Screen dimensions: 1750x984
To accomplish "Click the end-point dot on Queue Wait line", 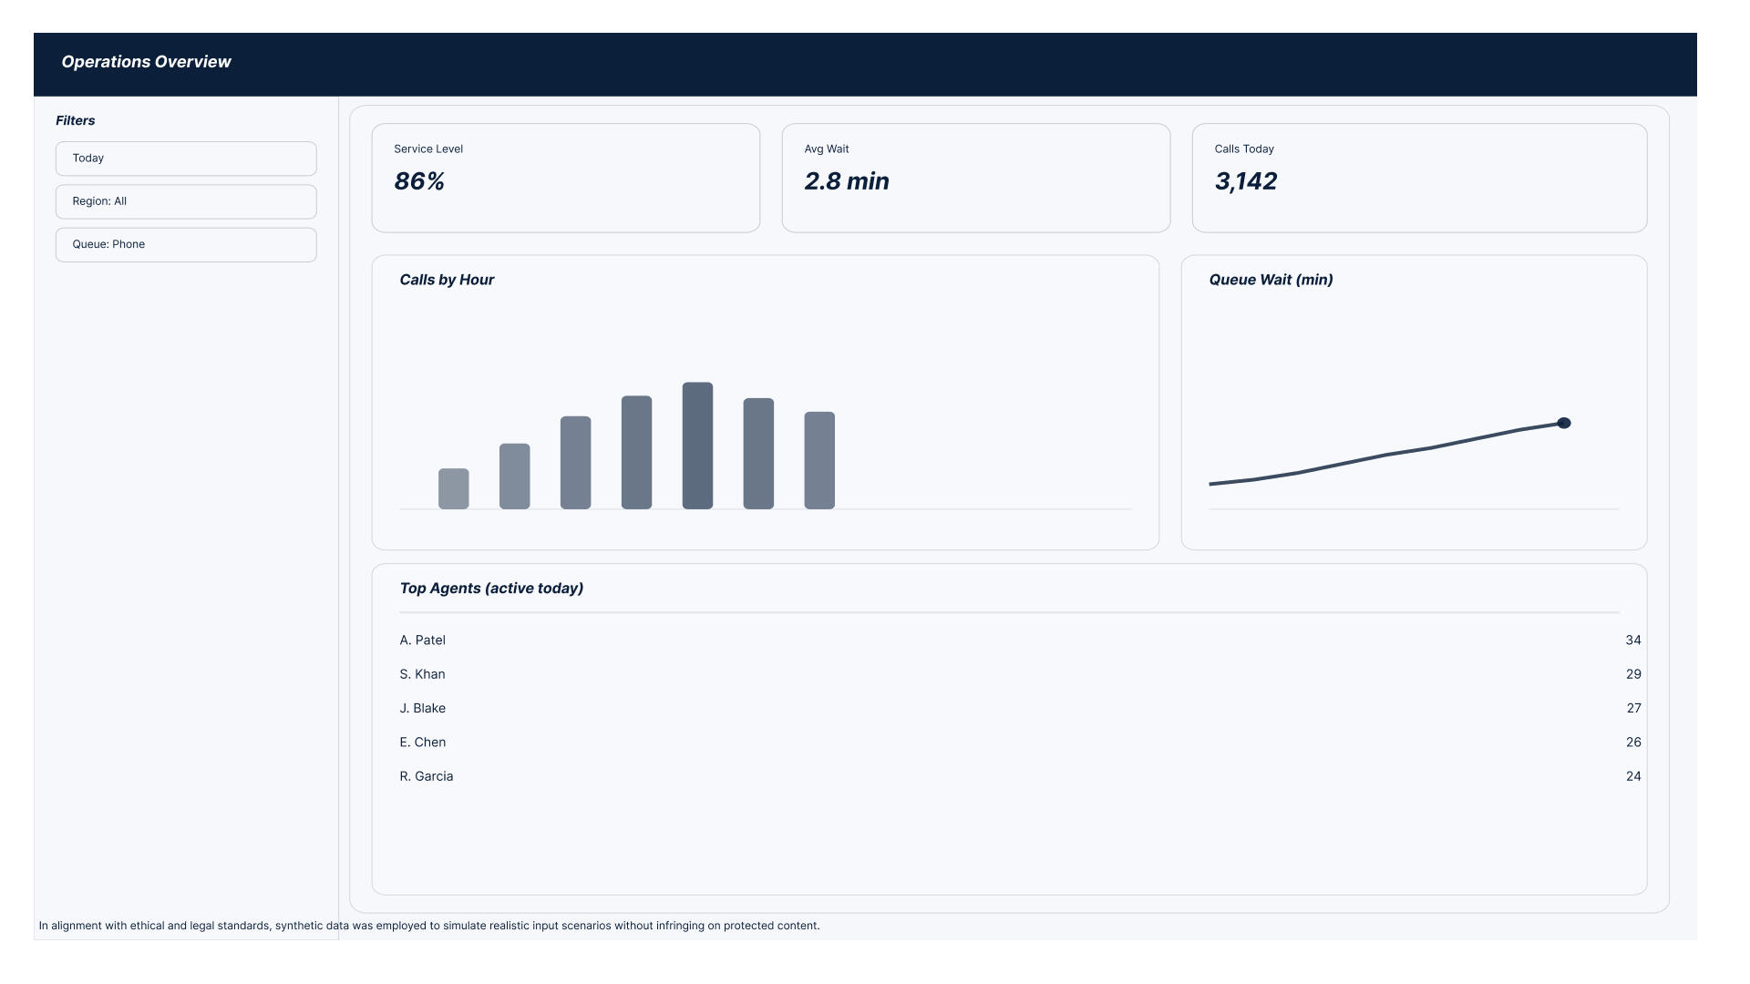I will click(1564, 423).
